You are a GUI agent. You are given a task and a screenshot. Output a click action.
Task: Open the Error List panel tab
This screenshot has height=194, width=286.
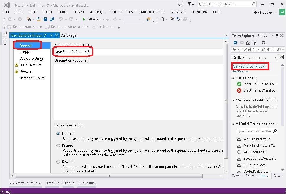pos(52,183)
